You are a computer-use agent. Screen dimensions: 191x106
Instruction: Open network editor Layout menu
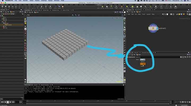pyautogui.click(x=148, y=14)
